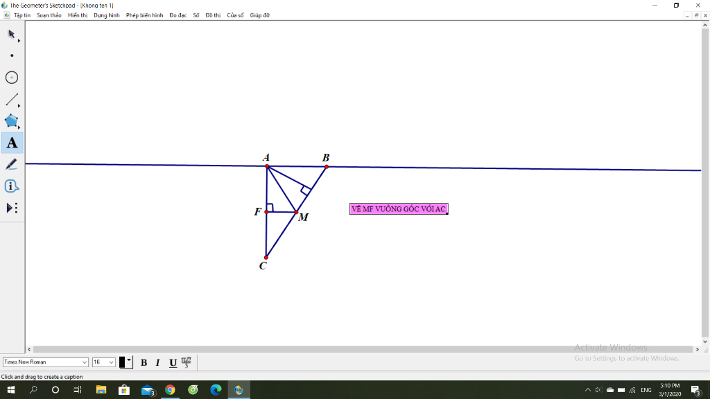Open the document control menu icon
The width and height of the screenshot is (710, 399).
[x=6, y=15]
